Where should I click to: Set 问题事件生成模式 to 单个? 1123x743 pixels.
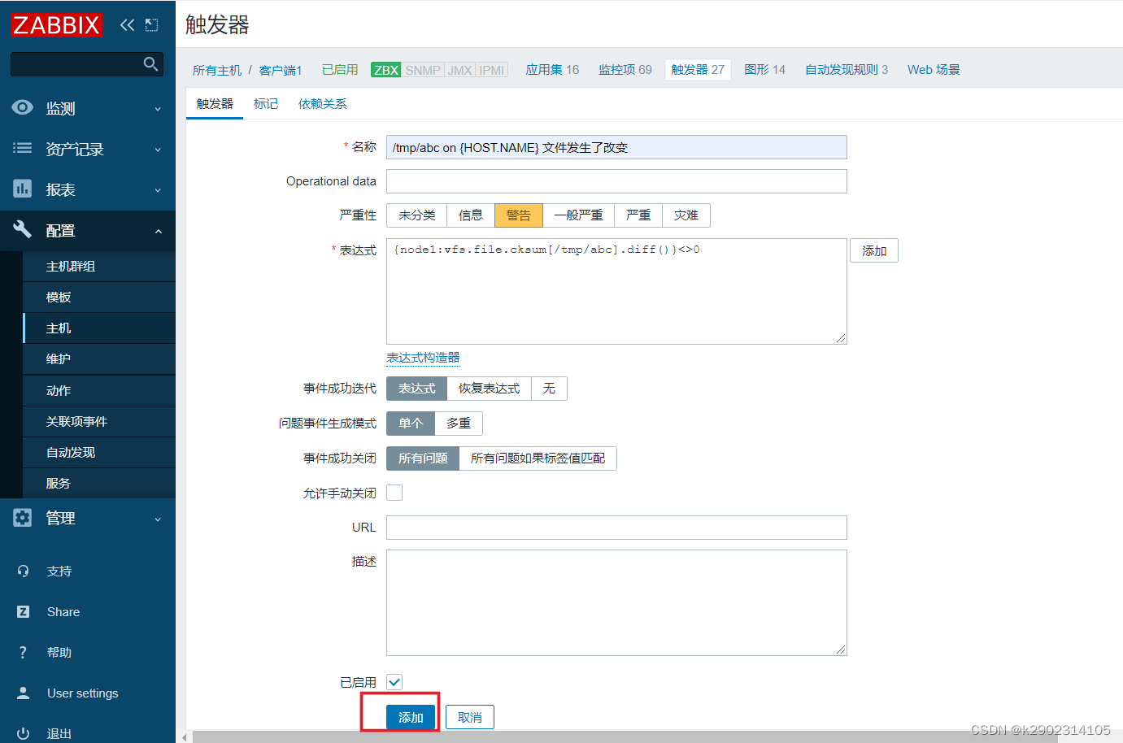pos(411,424)
